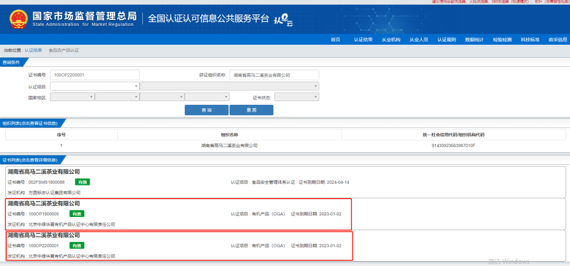Open certificate card 002FSMS1800088
Screen dimensions: 570x266
pyautogui.click(x=286, y=182)
